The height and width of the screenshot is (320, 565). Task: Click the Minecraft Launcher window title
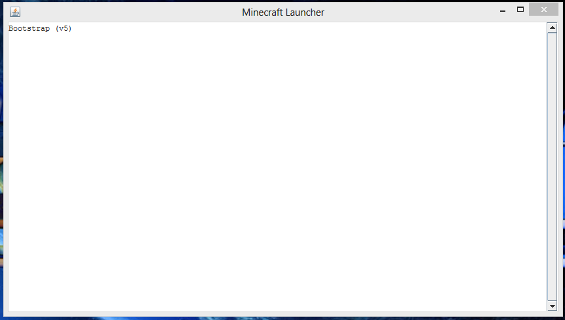(283, 12)
